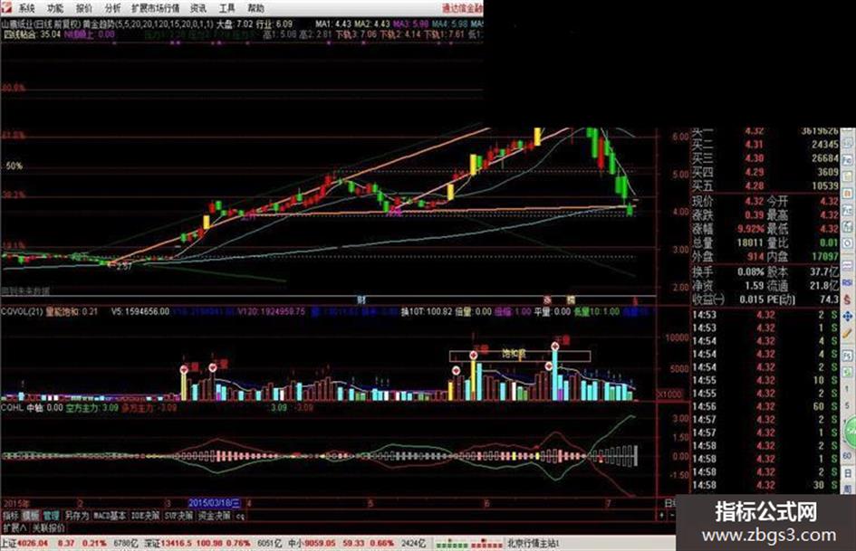The image size is (856, 551).
Task: Open the 关联报价 tab
Action: point(48,528)
